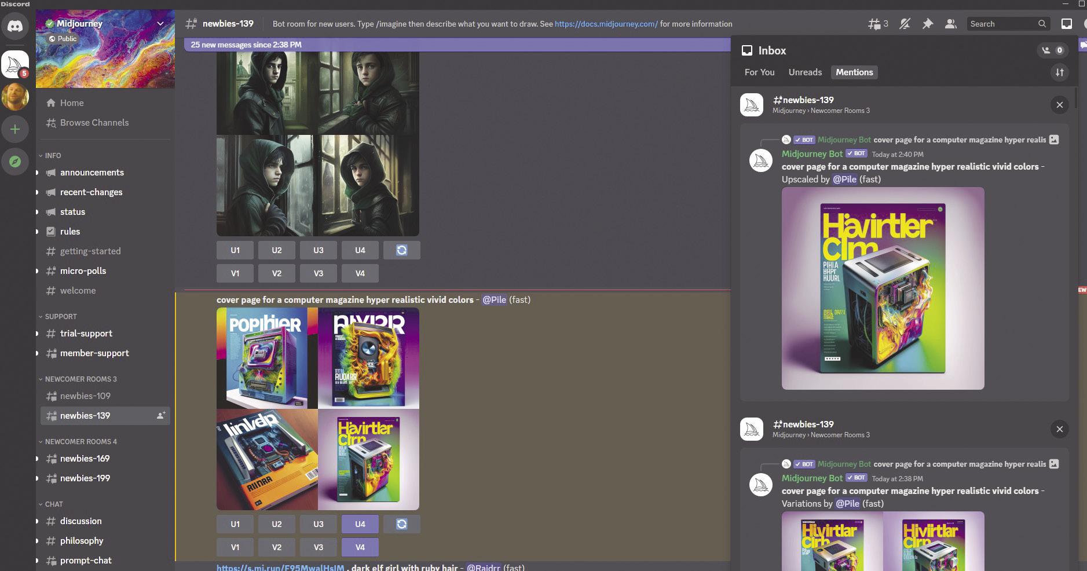Open upscaled Havirtler magazine image in Inbox
1087x571 pixels.
click(883, 288)
